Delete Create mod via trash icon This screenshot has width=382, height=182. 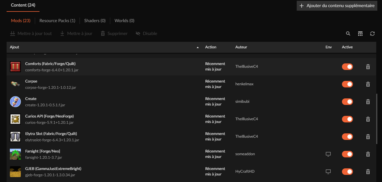click(x=368, y=102)
